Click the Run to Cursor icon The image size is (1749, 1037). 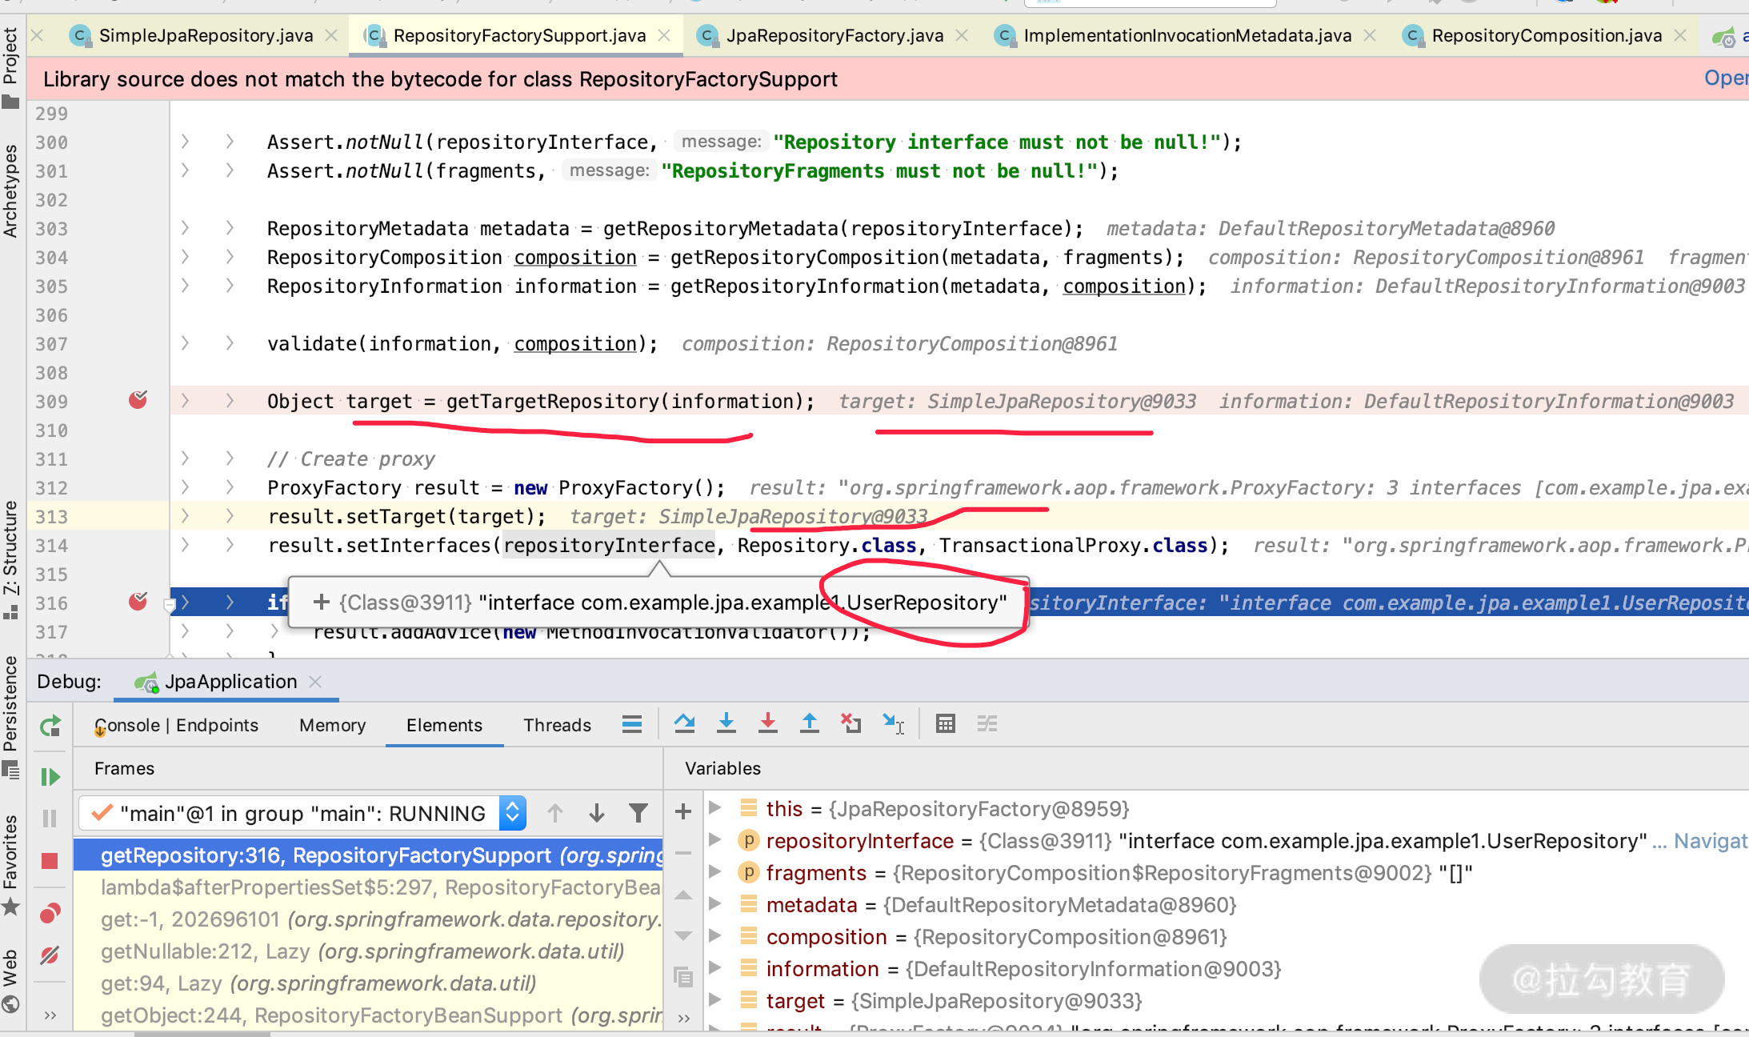point(893,723)
